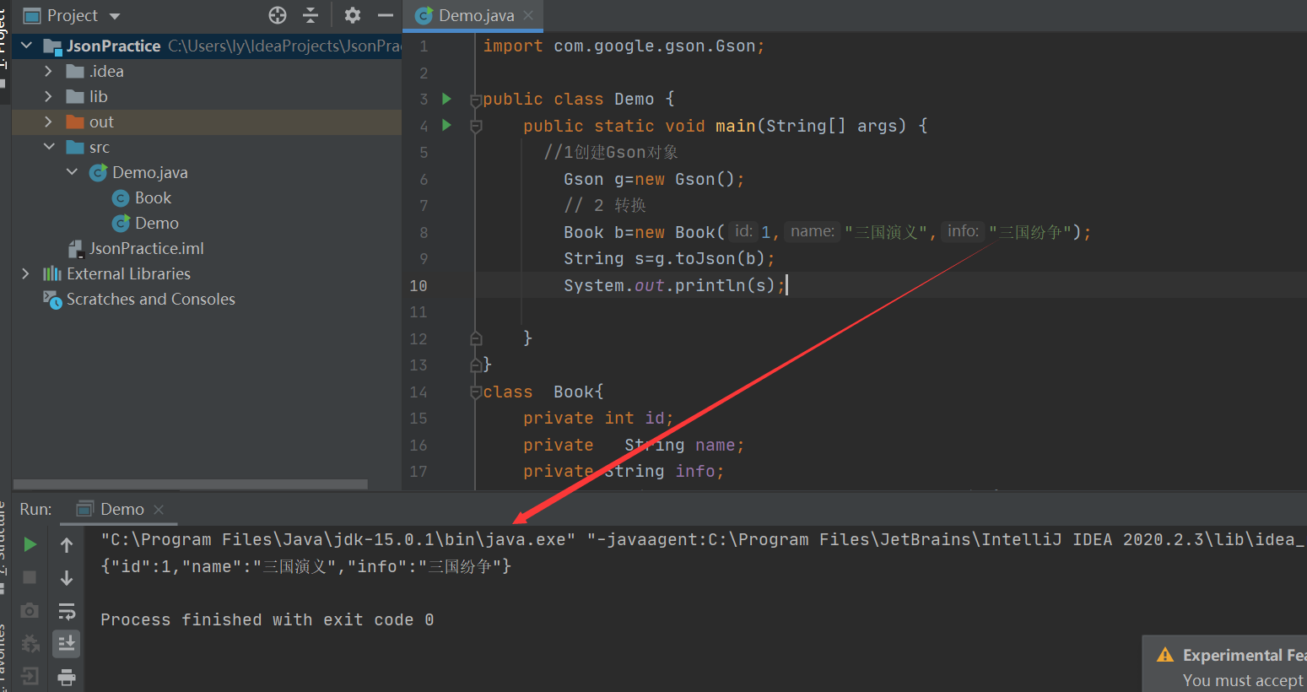The height and width of the screenshot is (692, 1307).
Task: Toggle soft-wrap in the Run console
Action: click(67, 611)
